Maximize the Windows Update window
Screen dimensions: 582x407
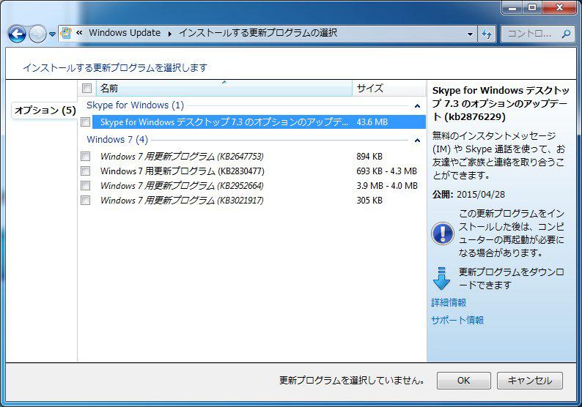tap(532, 7)
